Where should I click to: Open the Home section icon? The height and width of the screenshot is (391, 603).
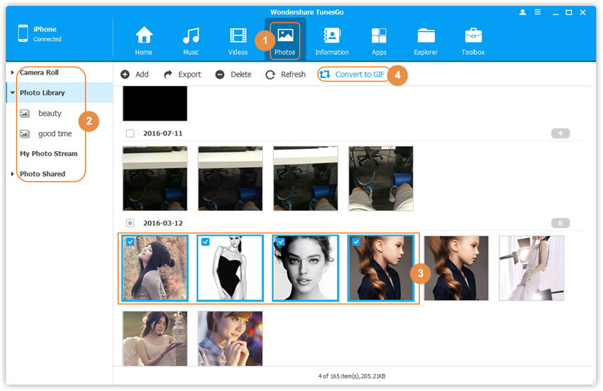click(144, 36)
